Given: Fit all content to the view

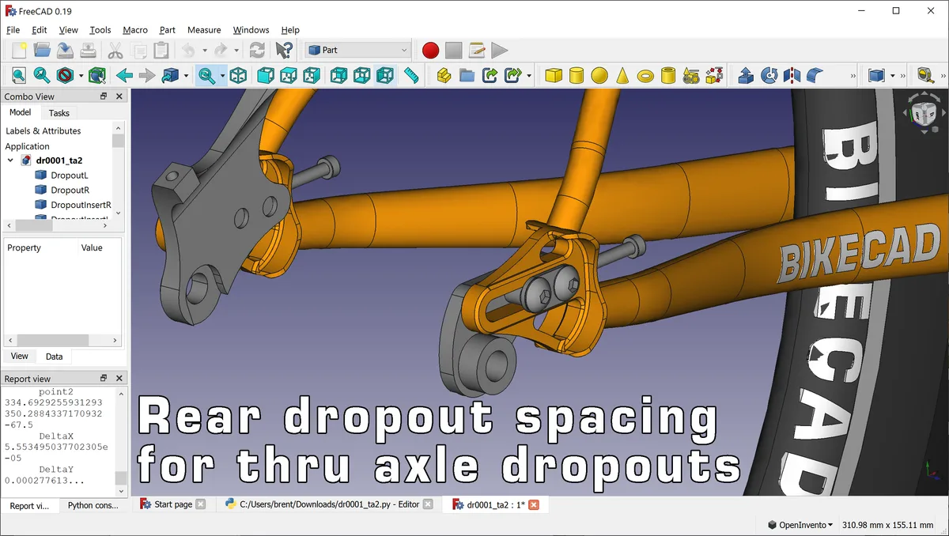Looking at the screenshot, I should tap(19, 76).
